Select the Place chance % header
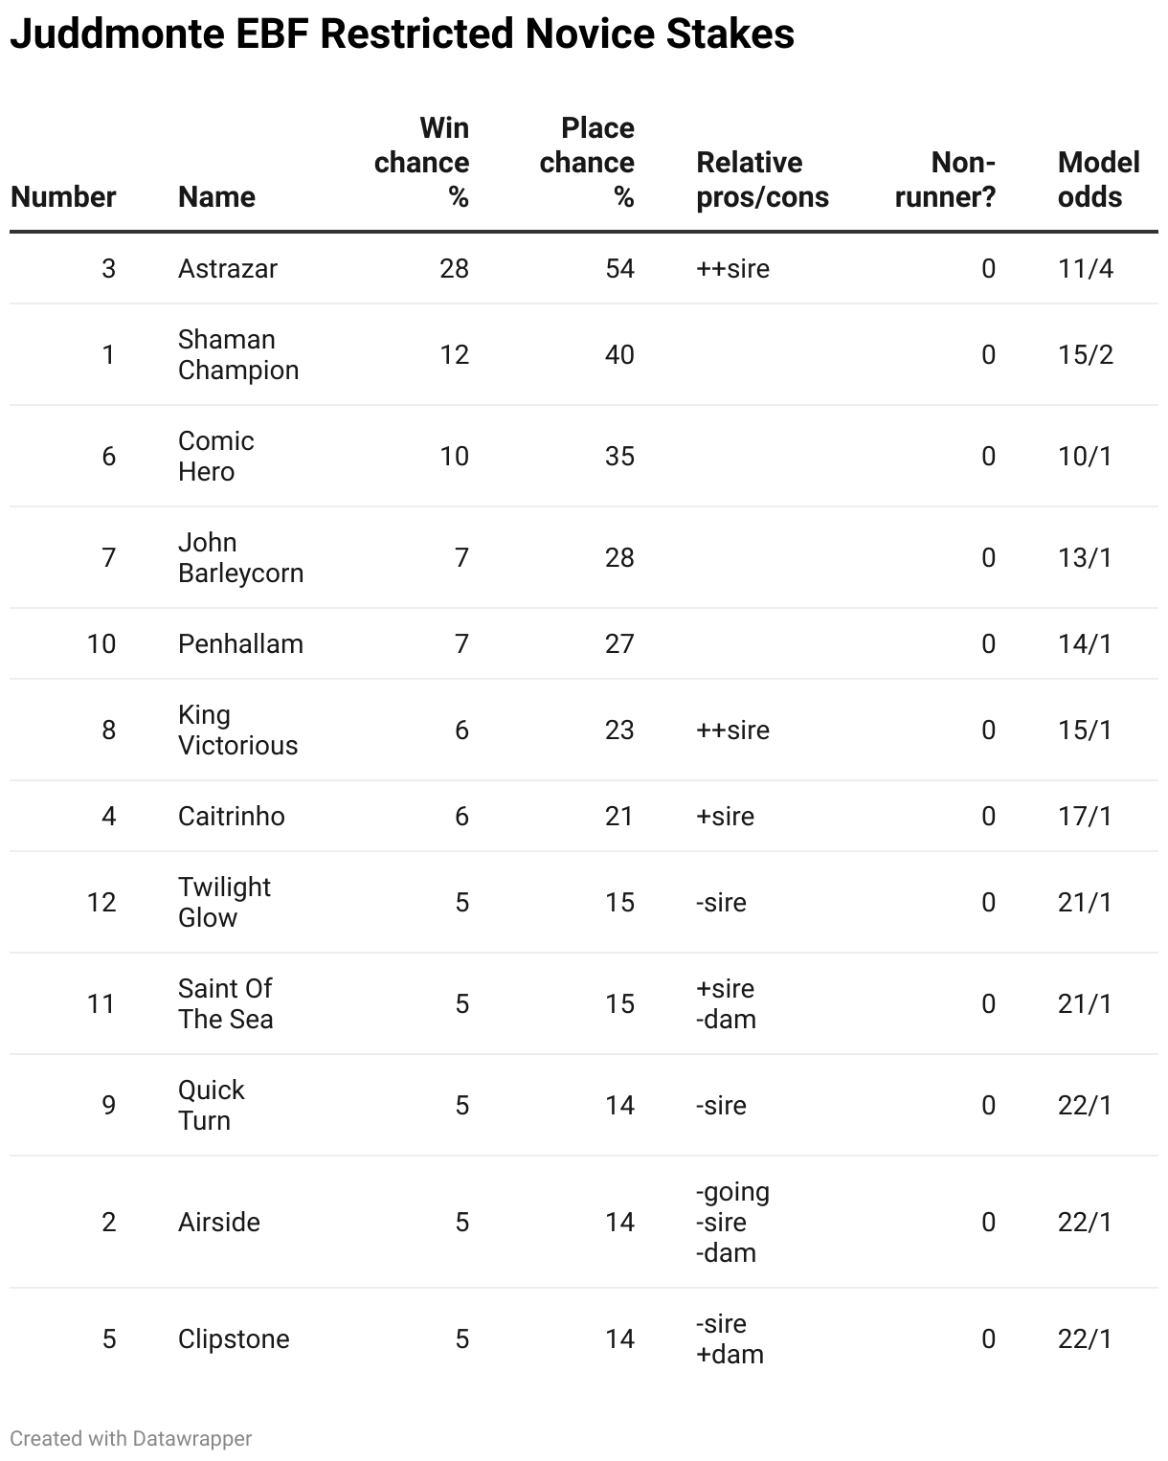 [x=587, y=163]
